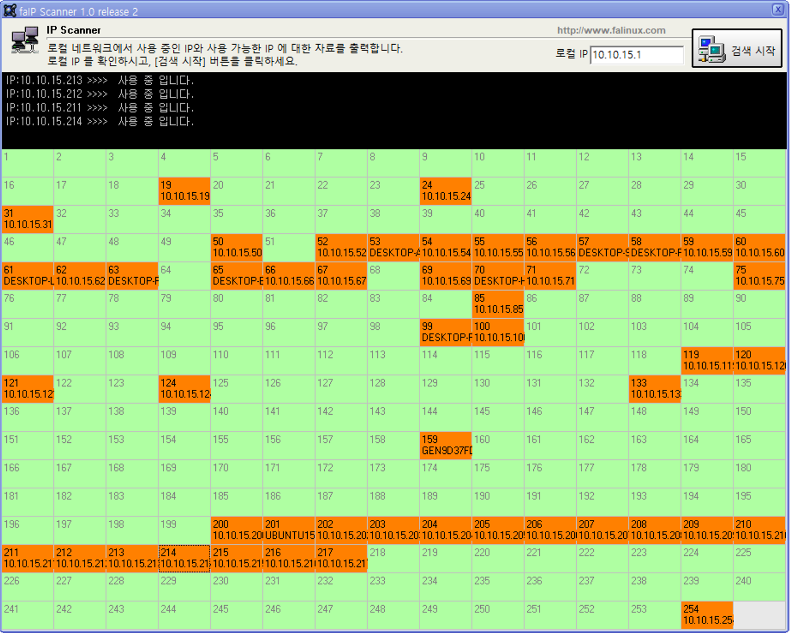Click the 로컬 IP input field

(x=636, y=55)
